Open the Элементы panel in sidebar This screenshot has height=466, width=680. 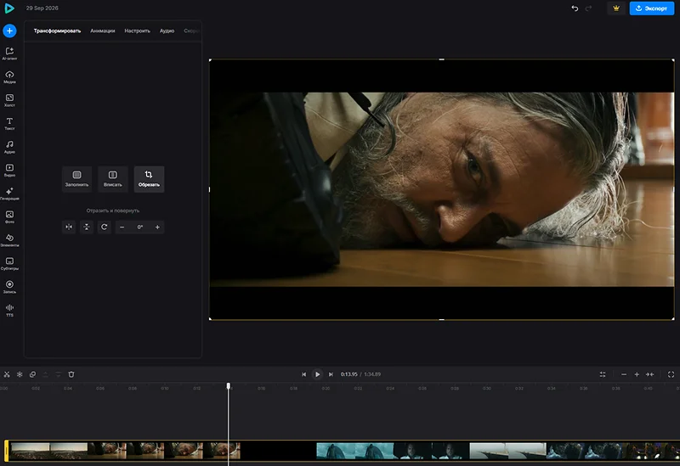coord(9,240)
